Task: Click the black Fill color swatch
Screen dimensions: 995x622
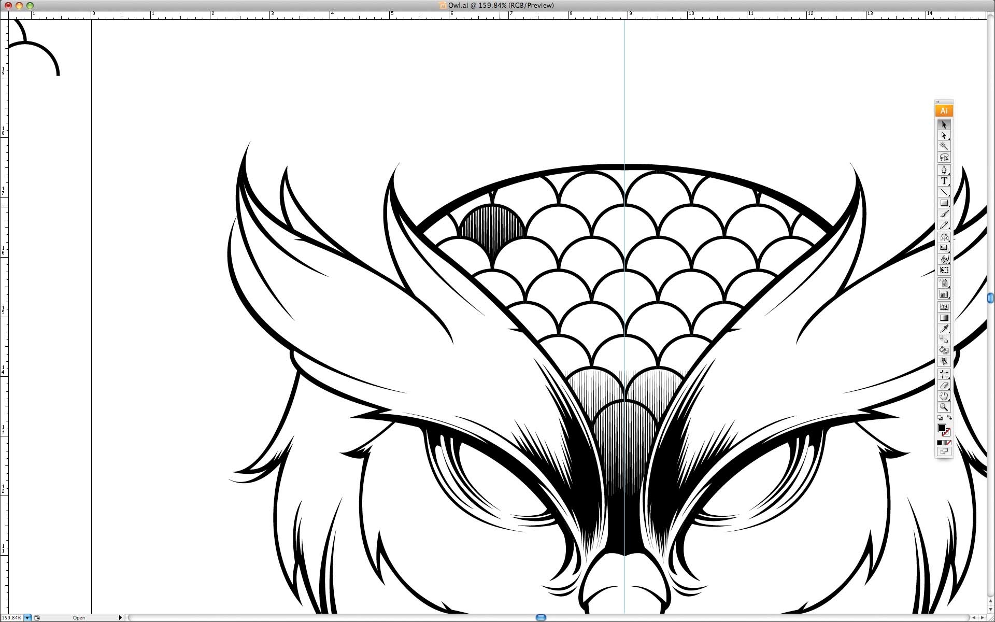Action: tap(942, 428)
